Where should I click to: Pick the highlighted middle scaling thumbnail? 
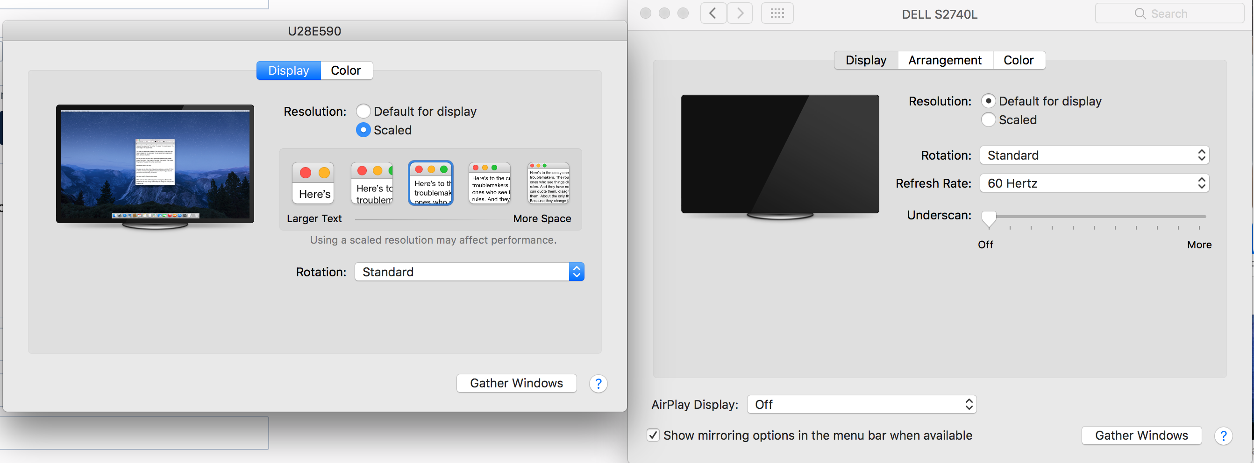click(x=431, y=183)
